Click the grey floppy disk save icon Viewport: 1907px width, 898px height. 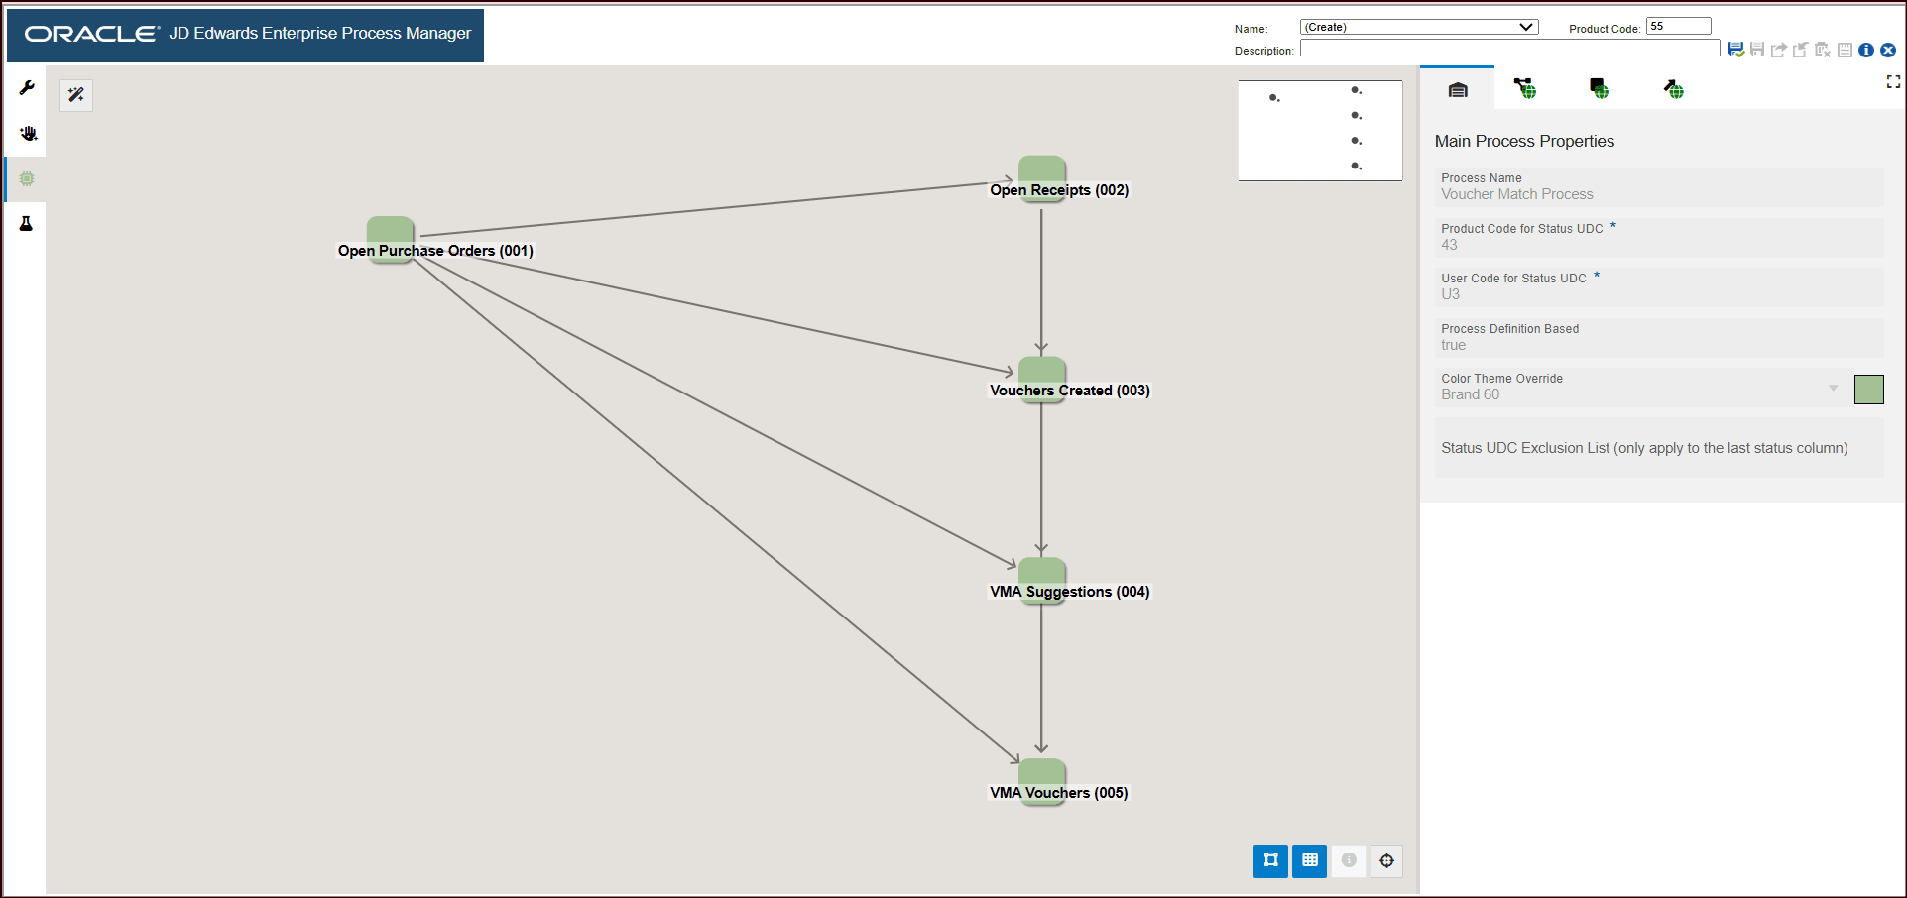1757,50
